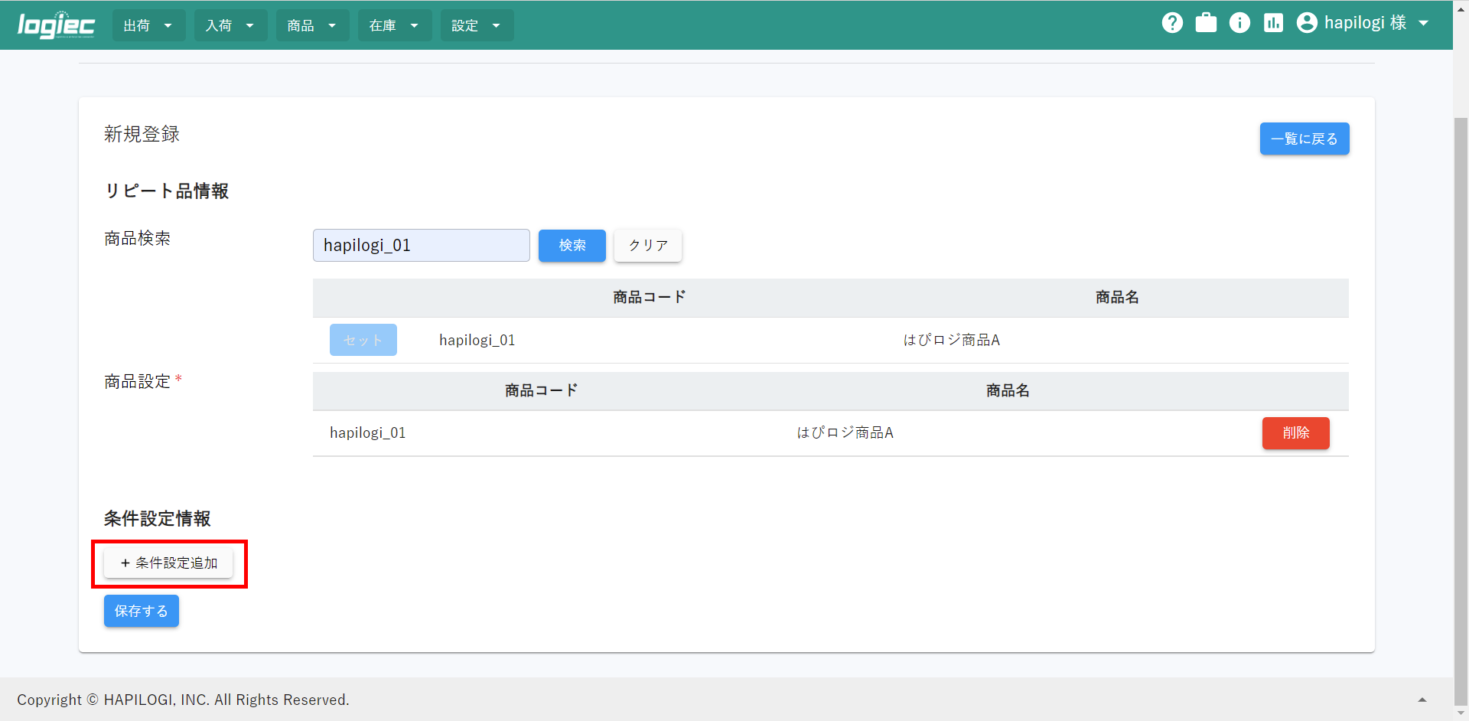Click the 検索 button
Image resolution: width=1469 pixels, height=721 pixels.
click(x=572, y=245)
